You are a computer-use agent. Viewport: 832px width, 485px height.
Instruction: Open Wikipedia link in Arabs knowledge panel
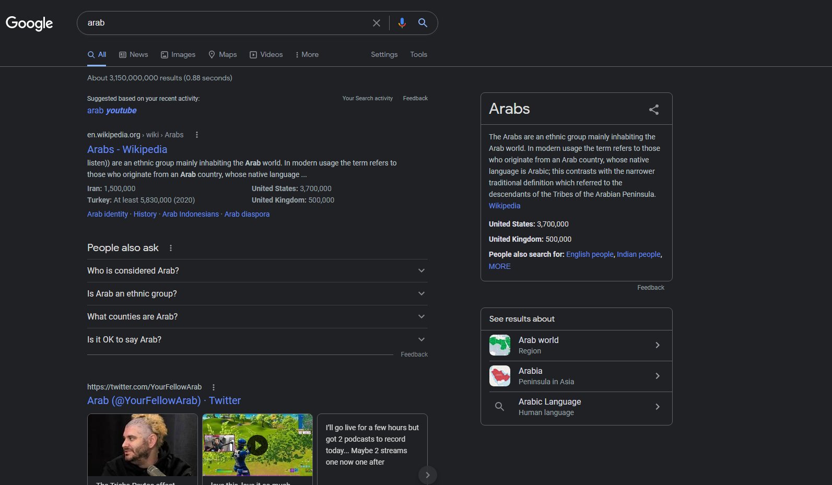pyautogui.click(x=505, y=206)
